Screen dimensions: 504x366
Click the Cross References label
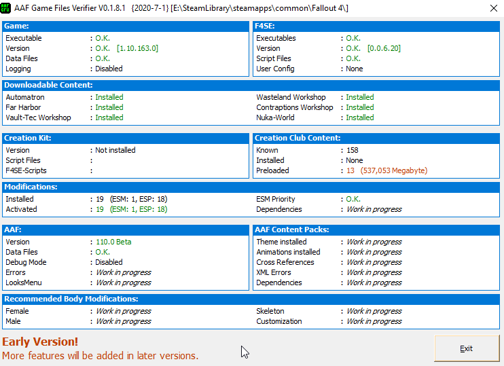[285, 262]
